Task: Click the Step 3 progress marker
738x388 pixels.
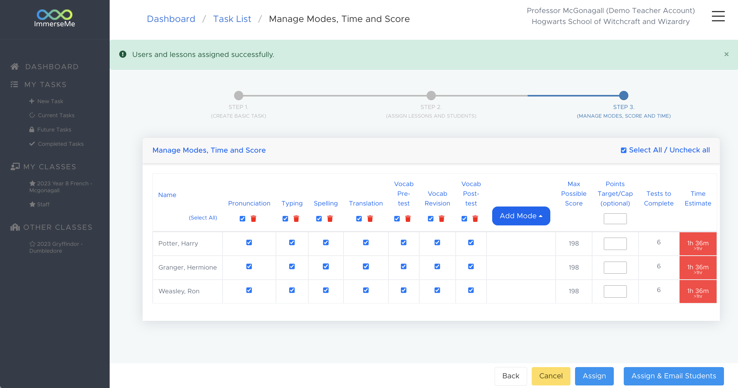Action: (x=624, y=95)
